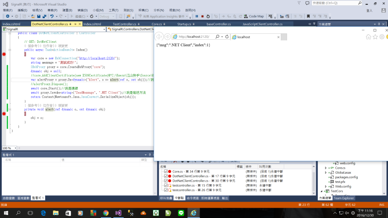Open the 檔案(F) File menu

tap(8, 10)
